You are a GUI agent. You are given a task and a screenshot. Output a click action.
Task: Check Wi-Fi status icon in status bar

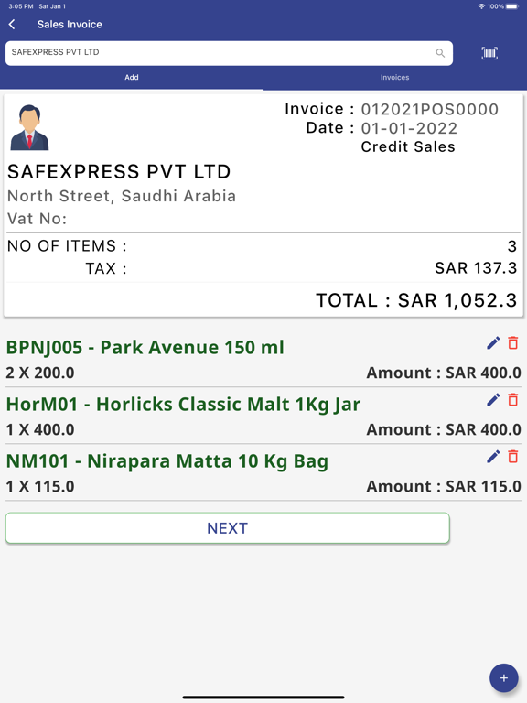click(482, 6)
